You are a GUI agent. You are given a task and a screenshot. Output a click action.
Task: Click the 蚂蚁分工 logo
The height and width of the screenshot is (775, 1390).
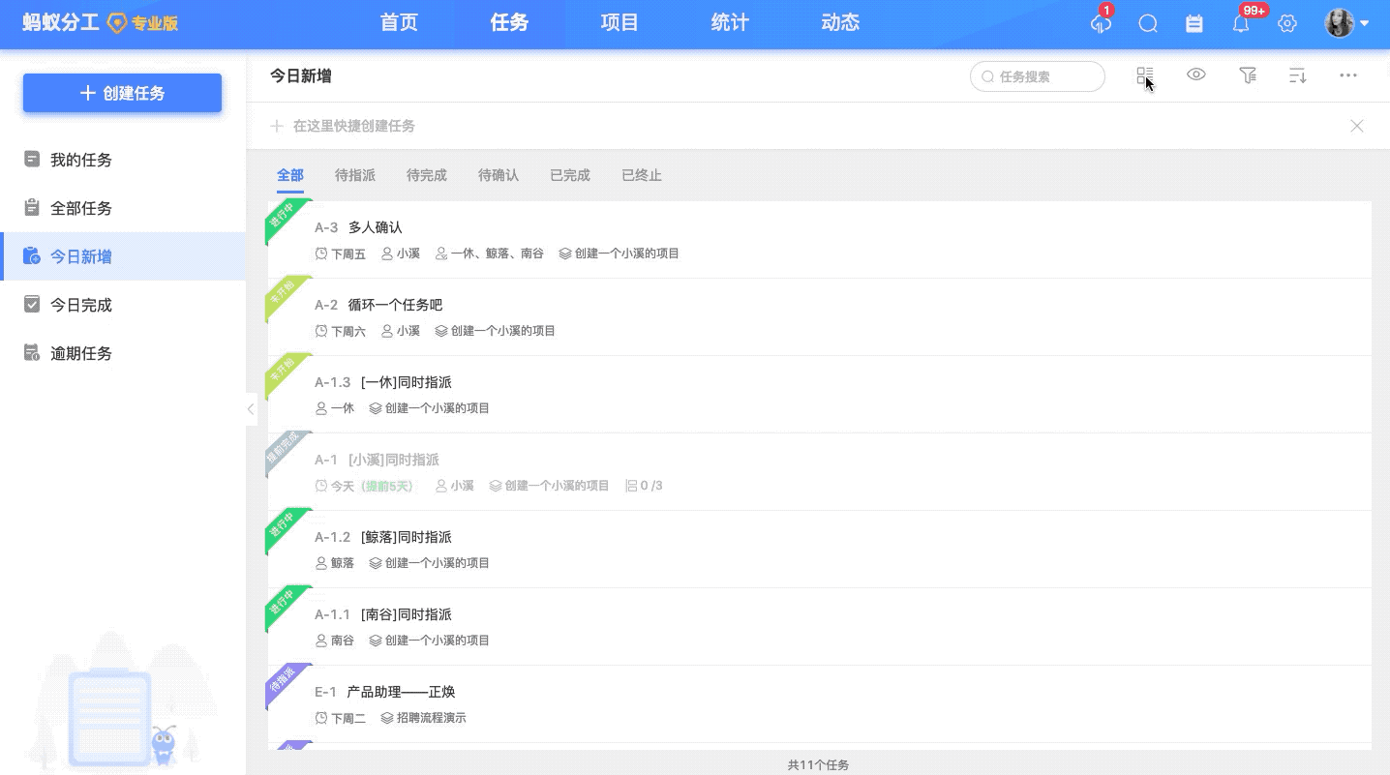point(61,23)
